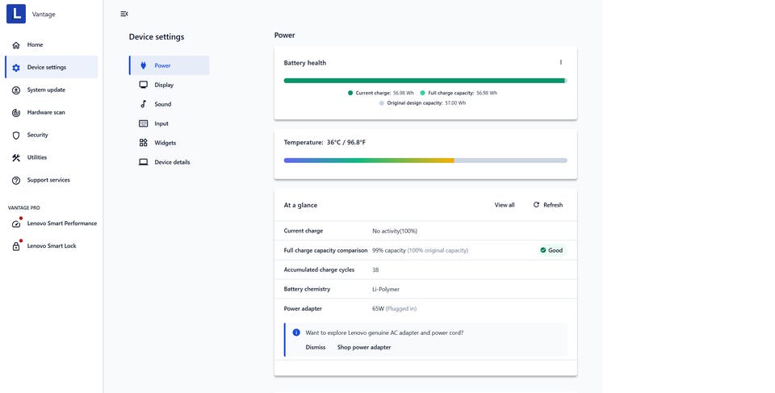Switch to Sound settings tab
Screen dimensions: 775x393
point(169,104)
